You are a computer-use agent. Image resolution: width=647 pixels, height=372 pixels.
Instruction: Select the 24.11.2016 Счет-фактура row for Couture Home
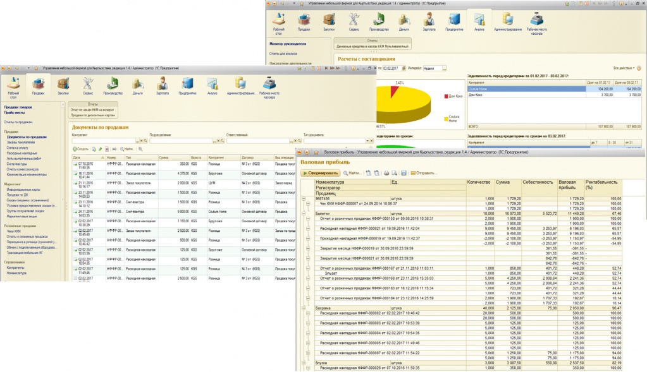[183, 213]
